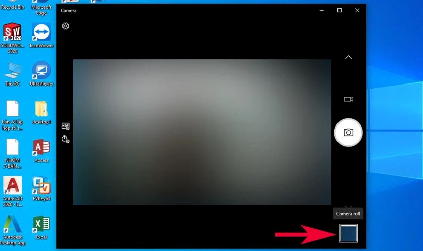This screenshot has width=423, height=251.
Task: Toggle the HDR option icon
Action: (x=66, y=126)
